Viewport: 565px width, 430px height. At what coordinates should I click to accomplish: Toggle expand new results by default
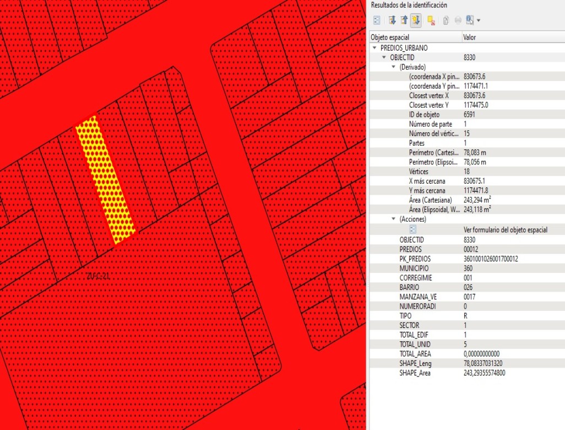pos(416,21)
